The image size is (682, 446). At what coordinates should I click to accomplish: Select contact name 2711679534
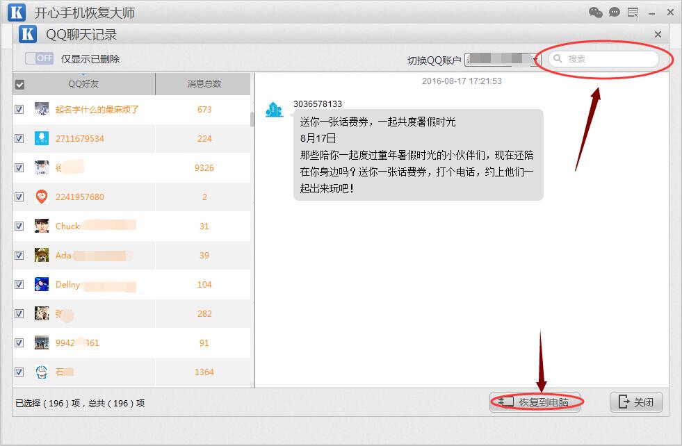[x=79, y=139]
